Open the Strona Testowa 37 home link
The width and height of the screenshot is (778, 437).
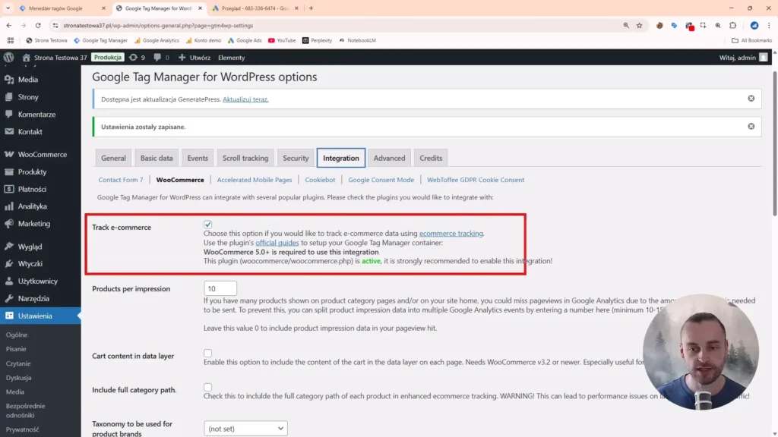pyautogui.click(x=55, y=58)
